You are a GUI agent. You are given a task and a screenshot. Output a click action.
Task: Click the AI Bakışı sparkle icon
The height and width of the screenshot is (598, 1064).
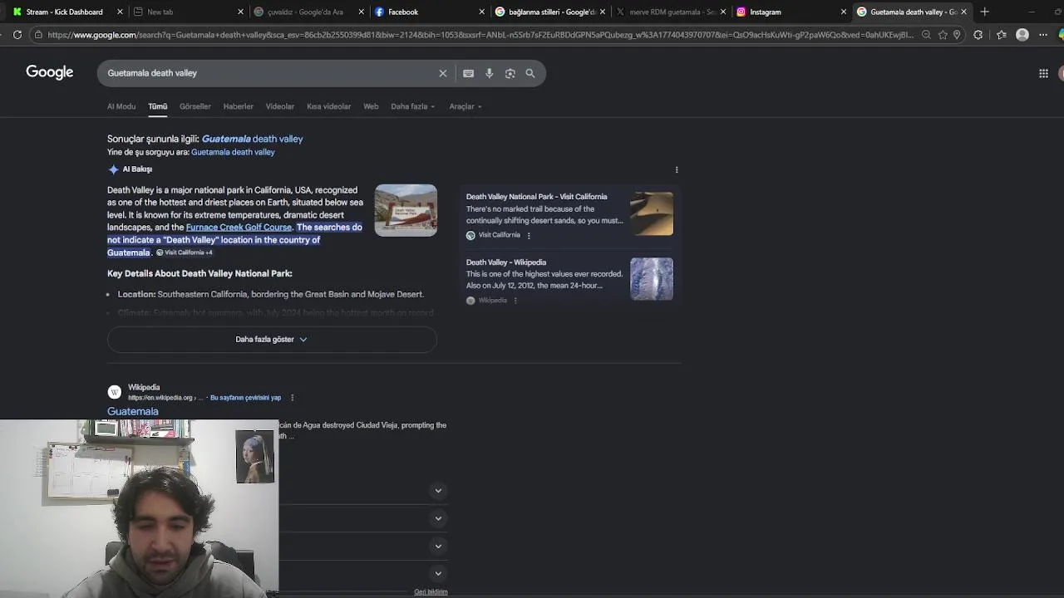pos(113,169)
